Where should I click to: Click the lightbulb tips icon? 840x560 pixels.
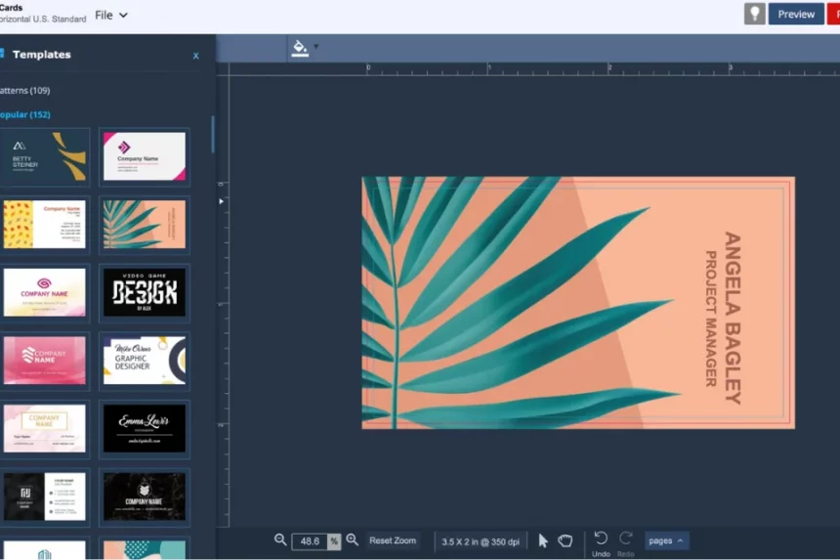coord(754,14)
